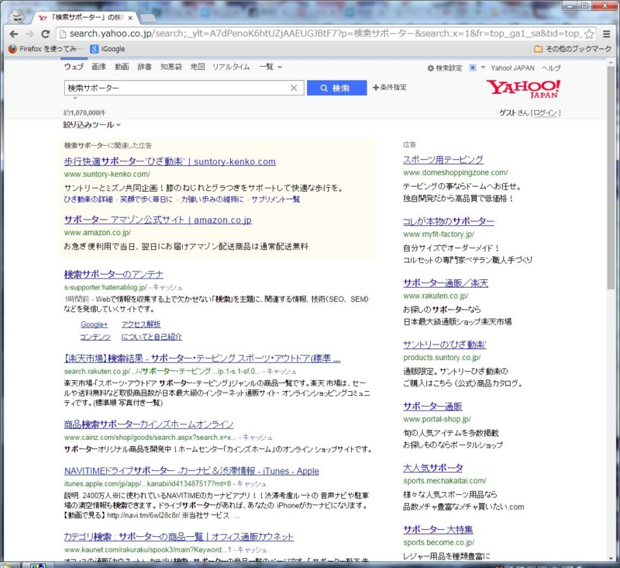Click the browser address bar URL

click(x=325, y=34)
